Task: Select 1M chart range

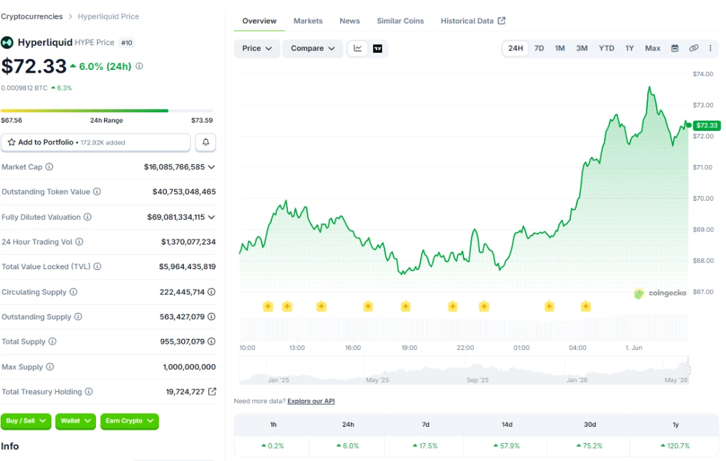Action: tap(560, 48)
